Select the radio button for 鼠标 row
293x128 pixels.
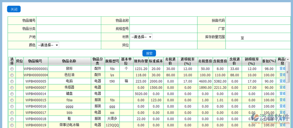pos(12,69)
